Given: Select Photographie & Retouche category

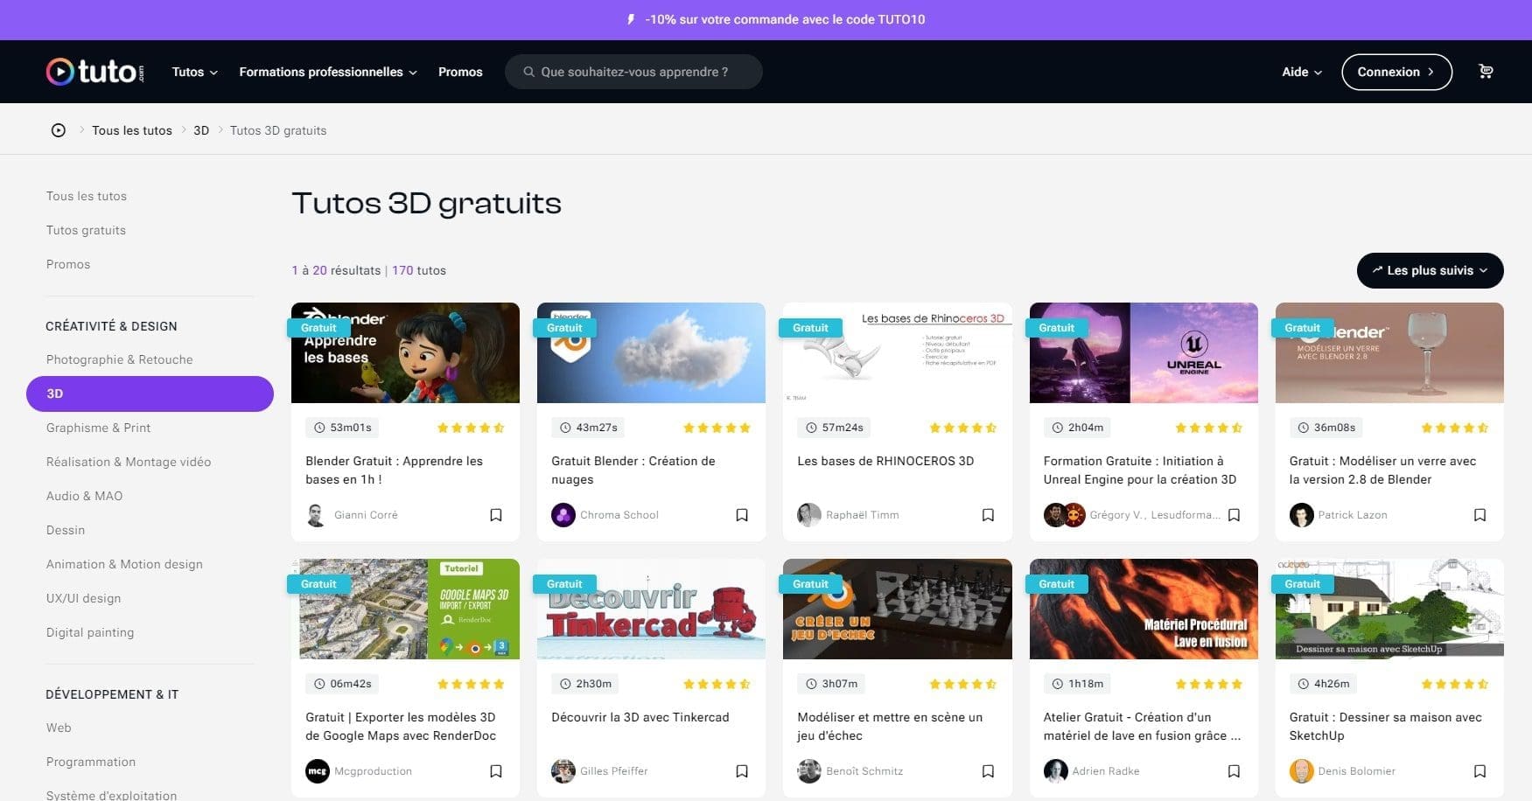Looking at the screenshot, I should [119, 359].
